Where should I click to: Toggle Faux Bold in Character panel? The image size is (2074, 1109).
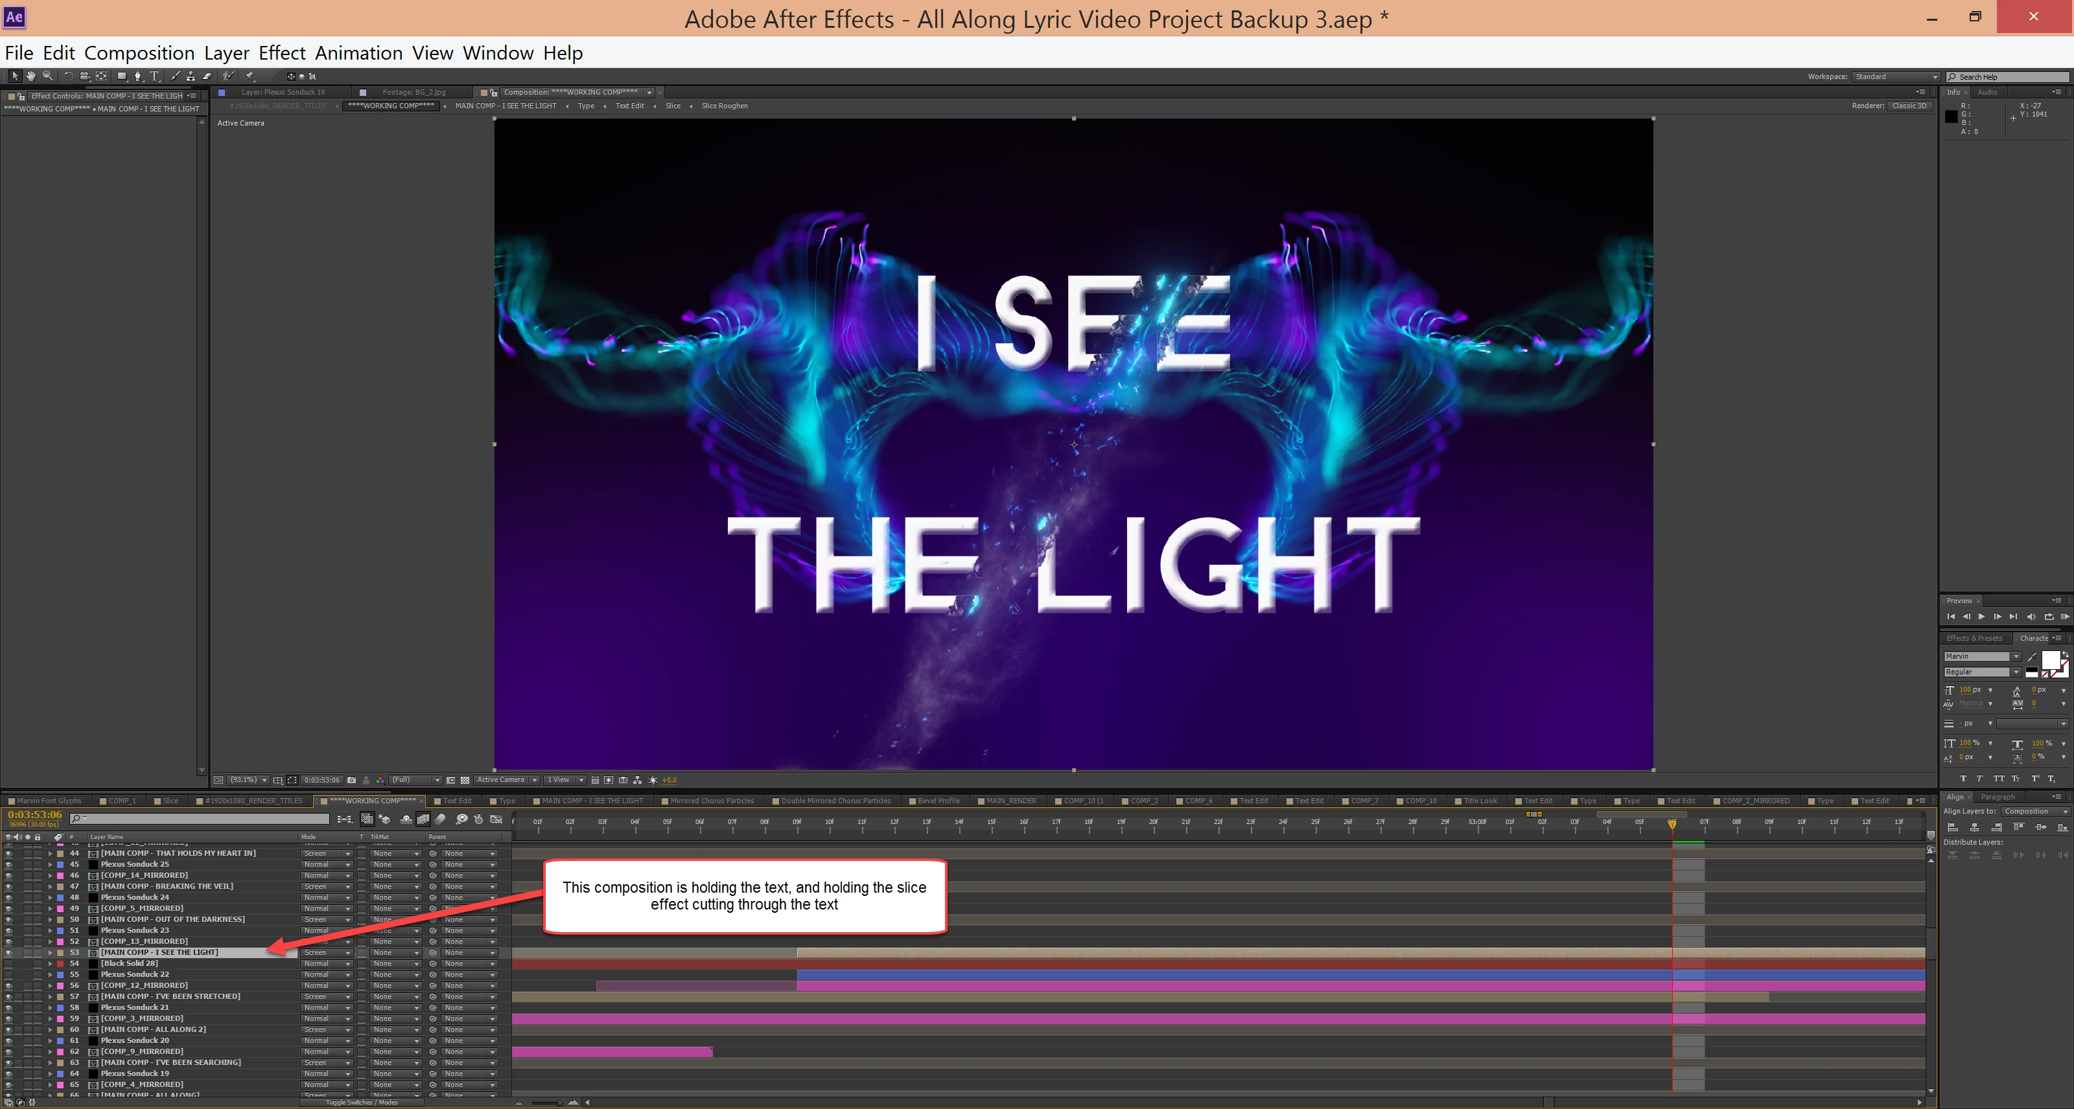[x=1963, y=778]
